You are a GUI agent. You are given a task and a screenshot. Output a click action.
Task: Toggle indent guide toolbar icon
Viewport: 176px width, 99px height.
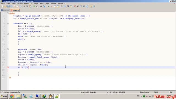68,7
